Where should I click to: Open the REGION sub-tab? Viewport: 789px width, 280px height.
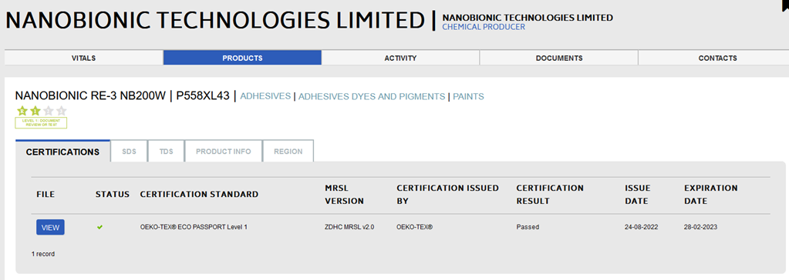pyautogui.click(x=288, y=152)
